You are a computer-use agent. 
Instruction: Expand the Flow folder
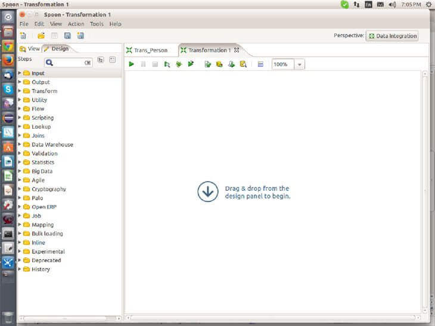click(x=20, y=108)
